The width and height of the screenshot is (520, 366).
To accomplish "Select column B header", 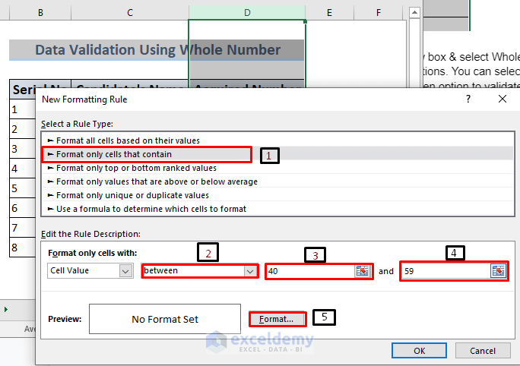I will [40, 13].
